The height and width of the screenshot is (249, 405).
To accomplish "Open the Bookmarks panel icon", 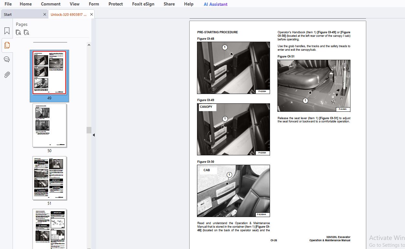I will [x=7, y=31].
